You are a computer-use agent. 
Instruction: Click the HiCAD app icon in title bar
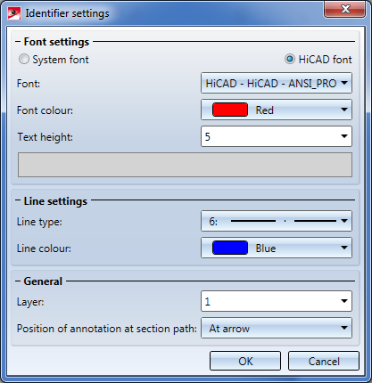click(14, 13)
